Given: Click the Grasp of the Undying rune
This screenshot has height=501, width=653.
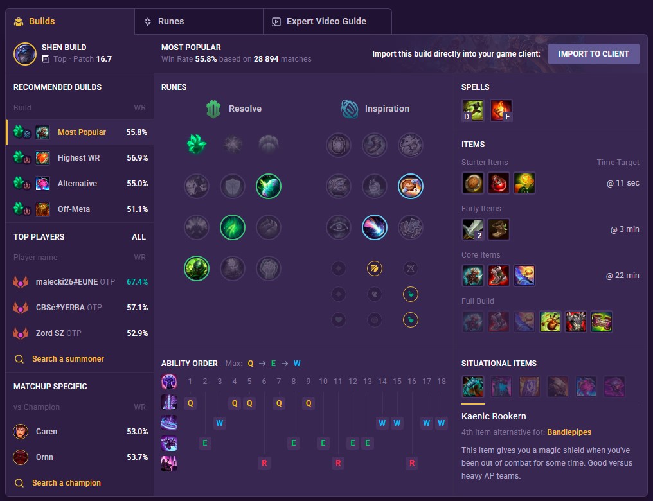Looking at the screenshot, I should point(196,145).
